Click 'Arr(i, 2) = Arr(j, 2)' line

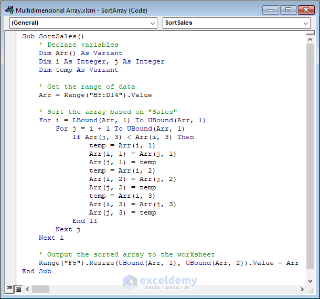click(132, 179)
